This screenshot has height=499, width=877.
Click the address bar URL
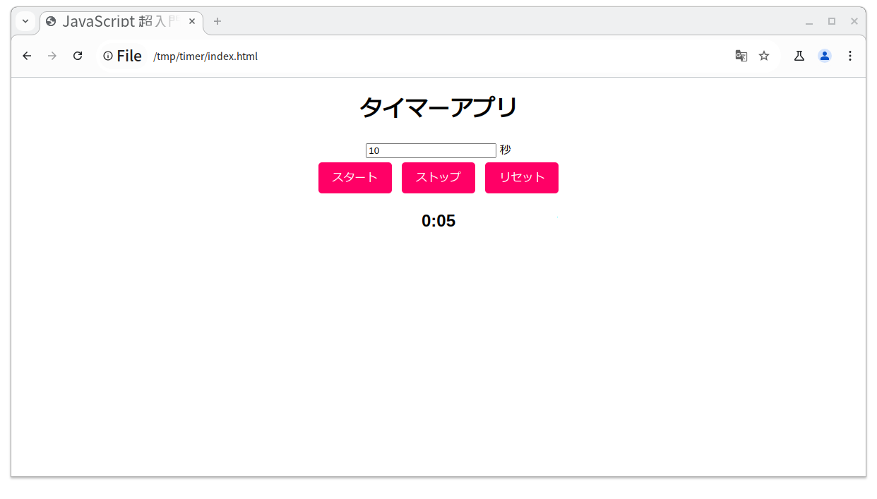tap(205, 56)
